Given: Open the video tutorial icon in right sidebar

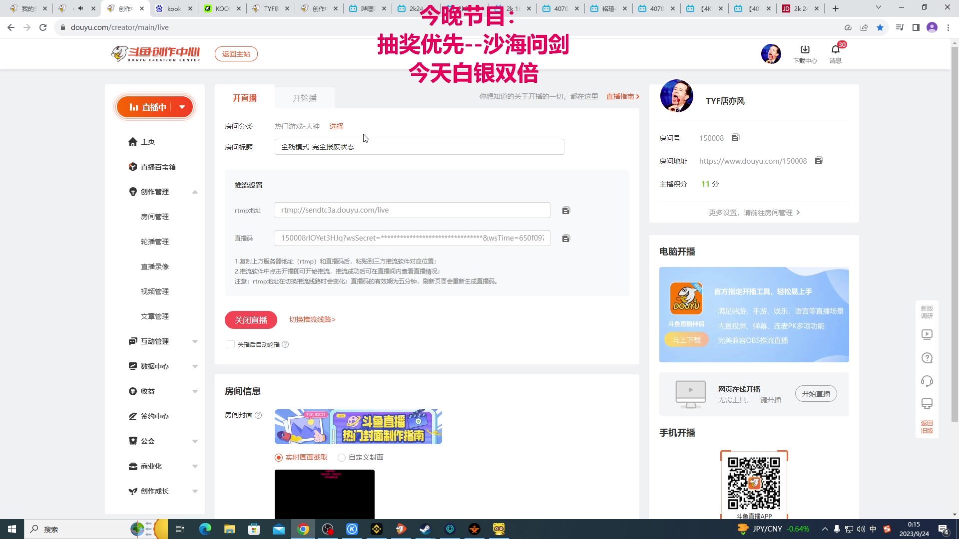Looking at the screenshot, I should (x=927, y=334).
